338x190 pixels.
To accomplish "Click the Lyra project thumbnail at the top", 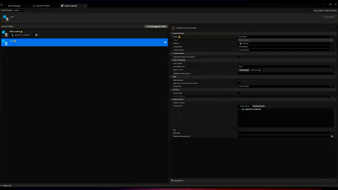I will coord(6,18).
